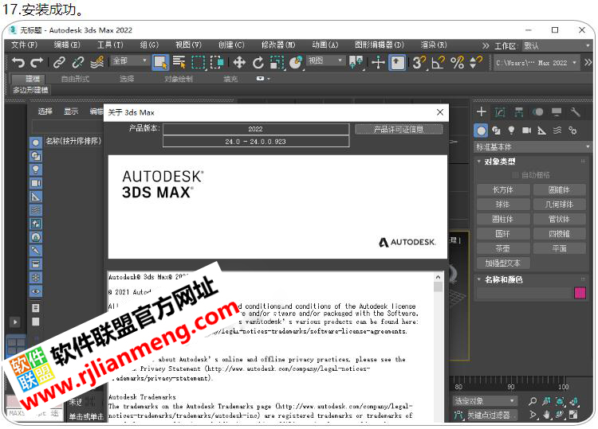
Task: Click the 产品许可证信息 button
Action: pos(399,129)
